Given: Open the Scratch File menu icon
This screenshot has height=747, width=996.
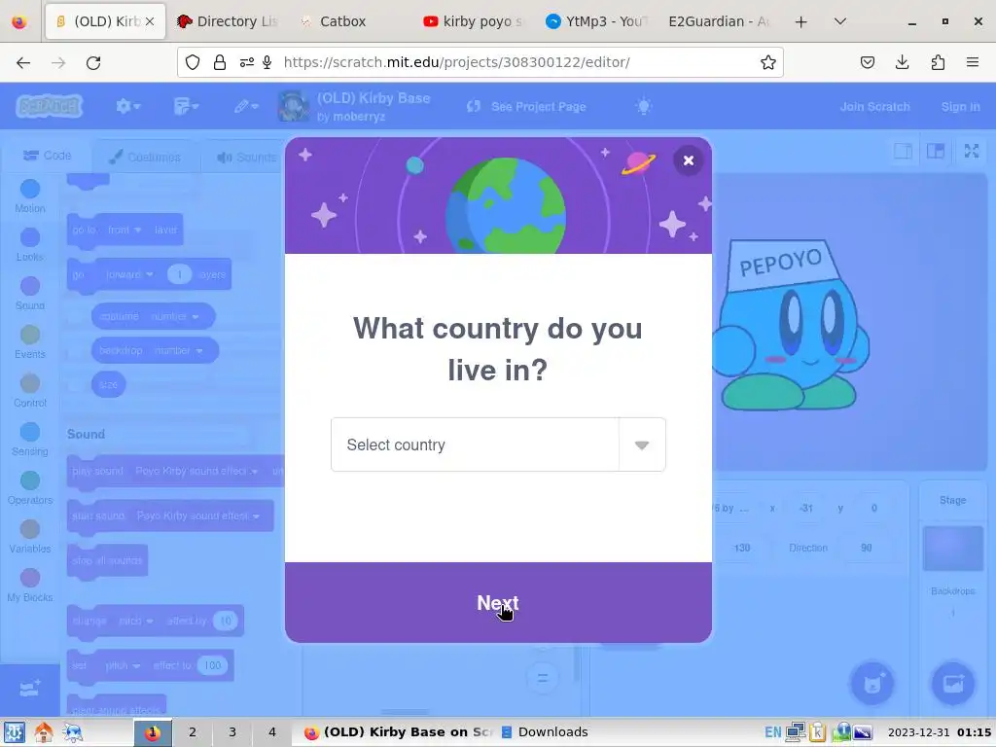Looking at the screenshot, I should coord(186,106).
